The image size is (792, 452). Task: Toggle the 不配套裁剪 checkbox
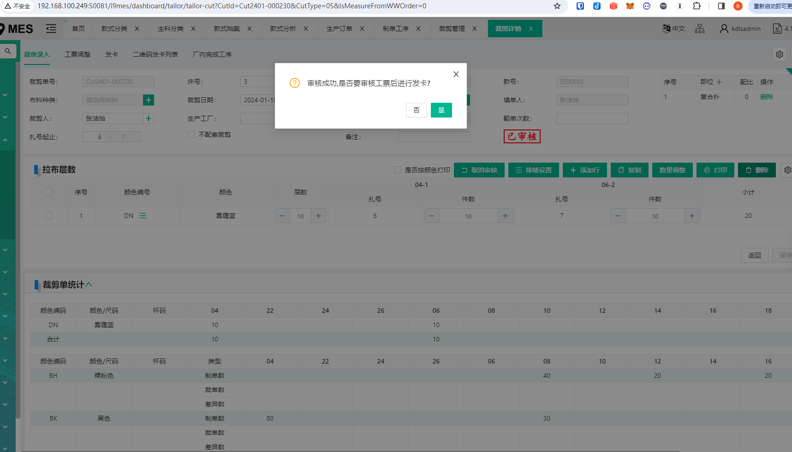(x=191, y=135)
